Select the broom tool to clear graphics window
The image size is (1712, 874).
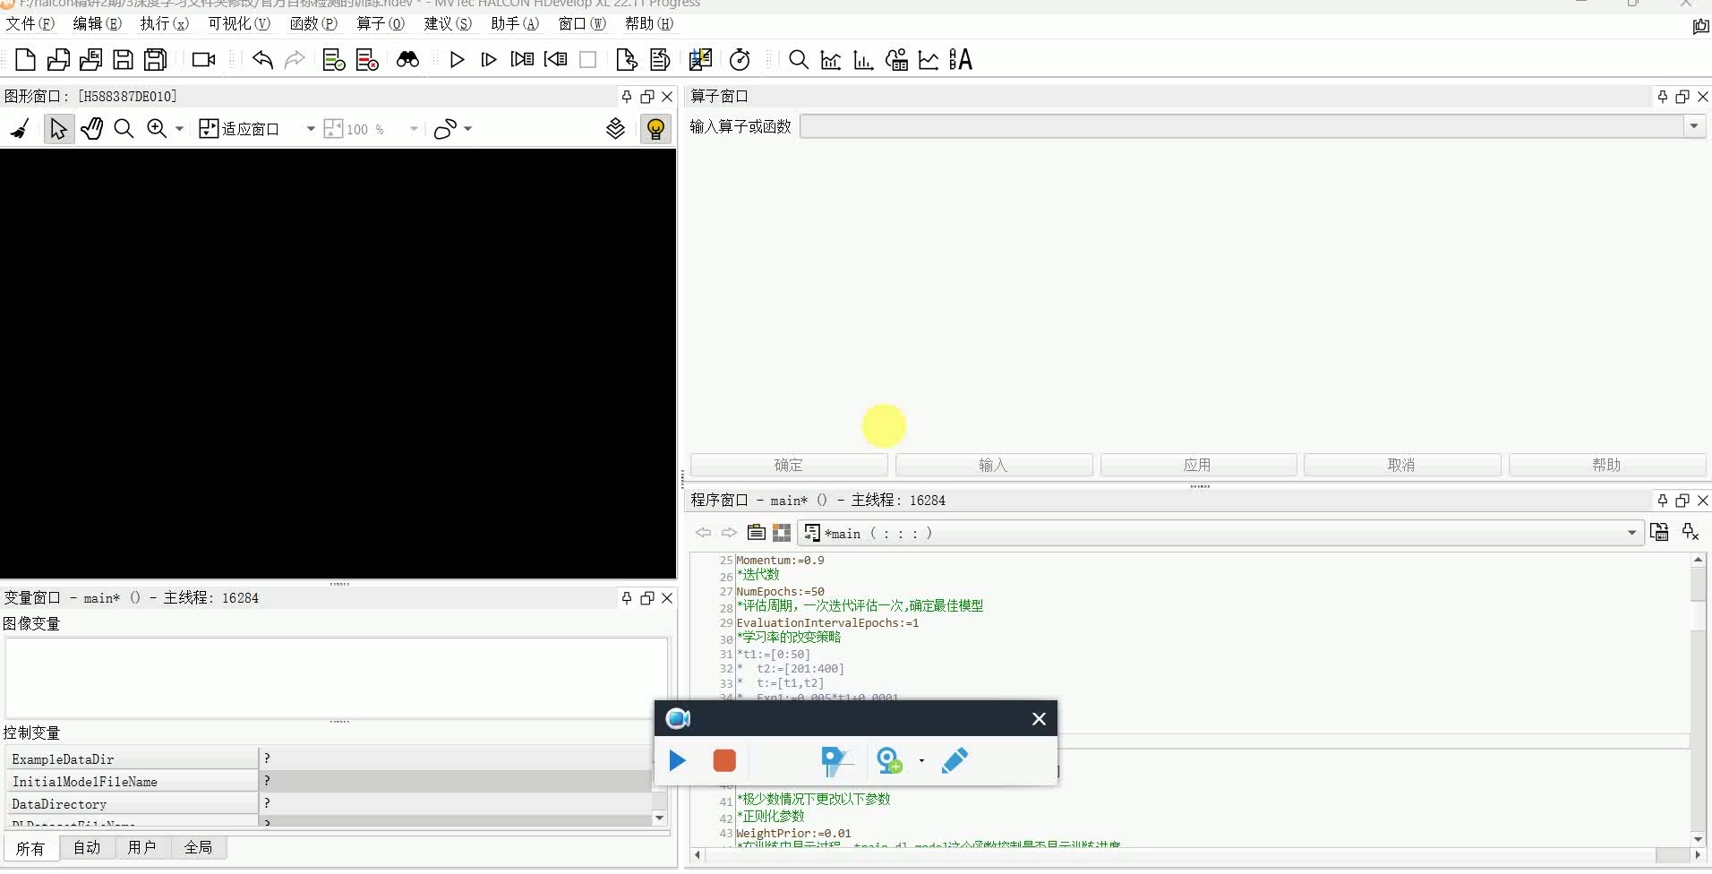18,128
